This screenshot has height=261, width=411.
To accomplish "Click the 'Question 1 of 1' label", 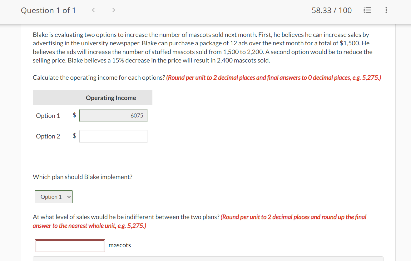I will click(x=48, y=10).
